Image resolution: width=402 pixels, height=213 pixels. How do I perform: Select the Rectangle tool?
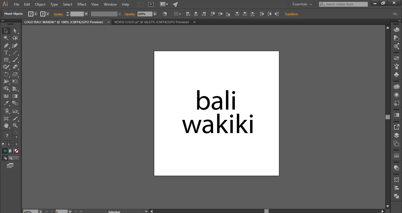pyautogui.click(x=6, y=60)
